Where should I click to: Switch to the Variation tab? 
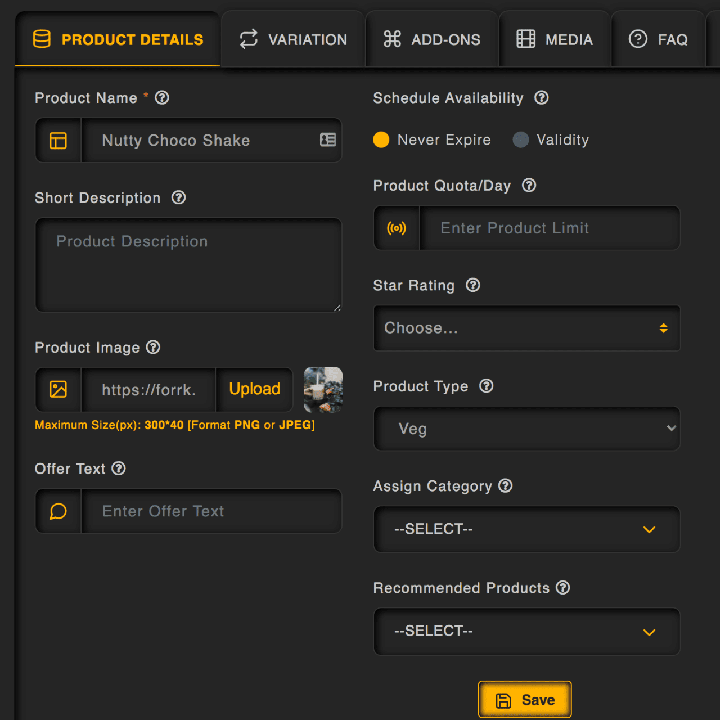(x=293, y=39)
